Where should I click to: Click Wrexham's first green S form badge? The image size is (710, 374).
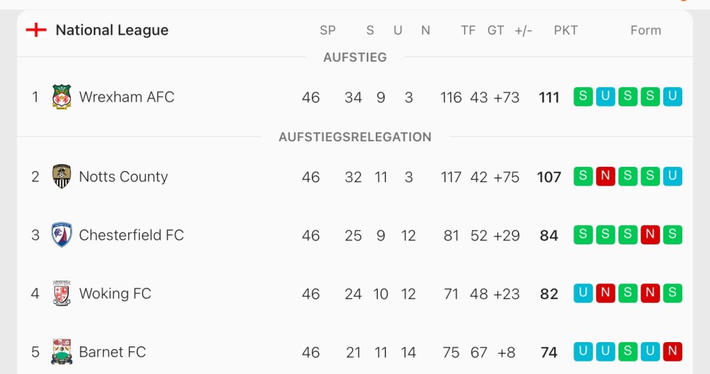[x=583, y=97]
